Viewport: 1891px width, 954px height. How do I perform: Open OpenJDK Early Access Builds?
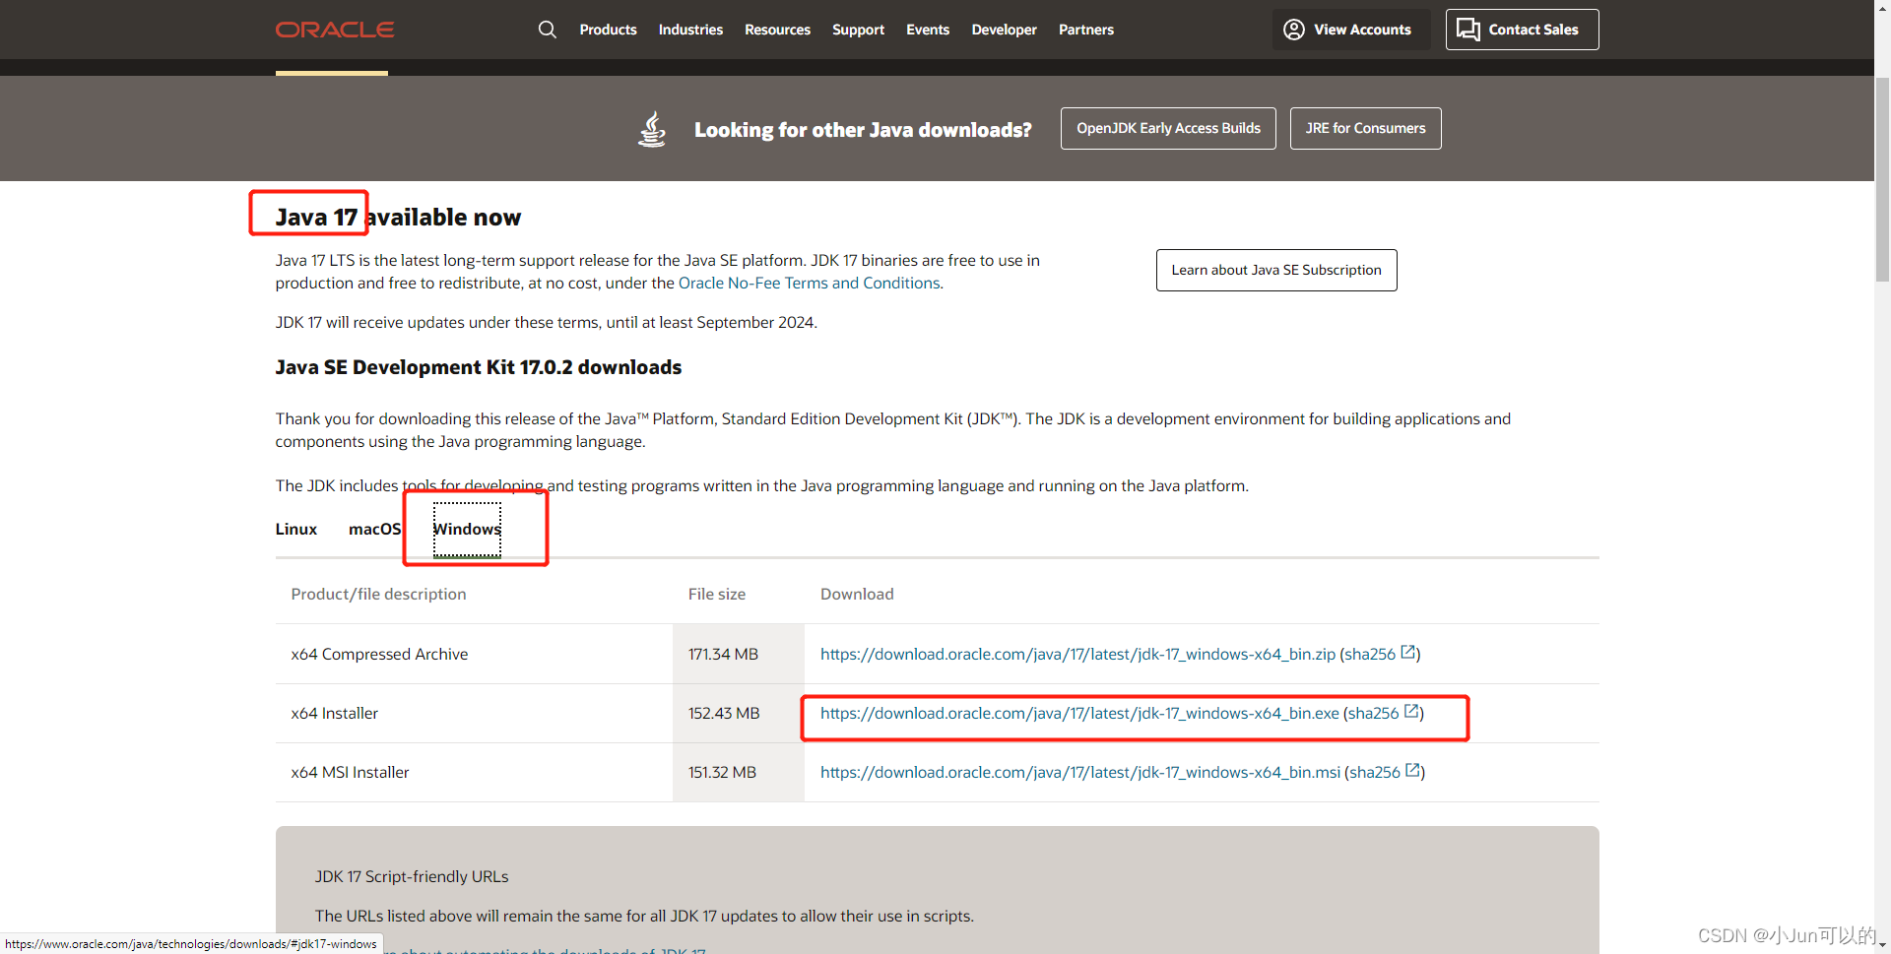click(x=1168, y=128)
